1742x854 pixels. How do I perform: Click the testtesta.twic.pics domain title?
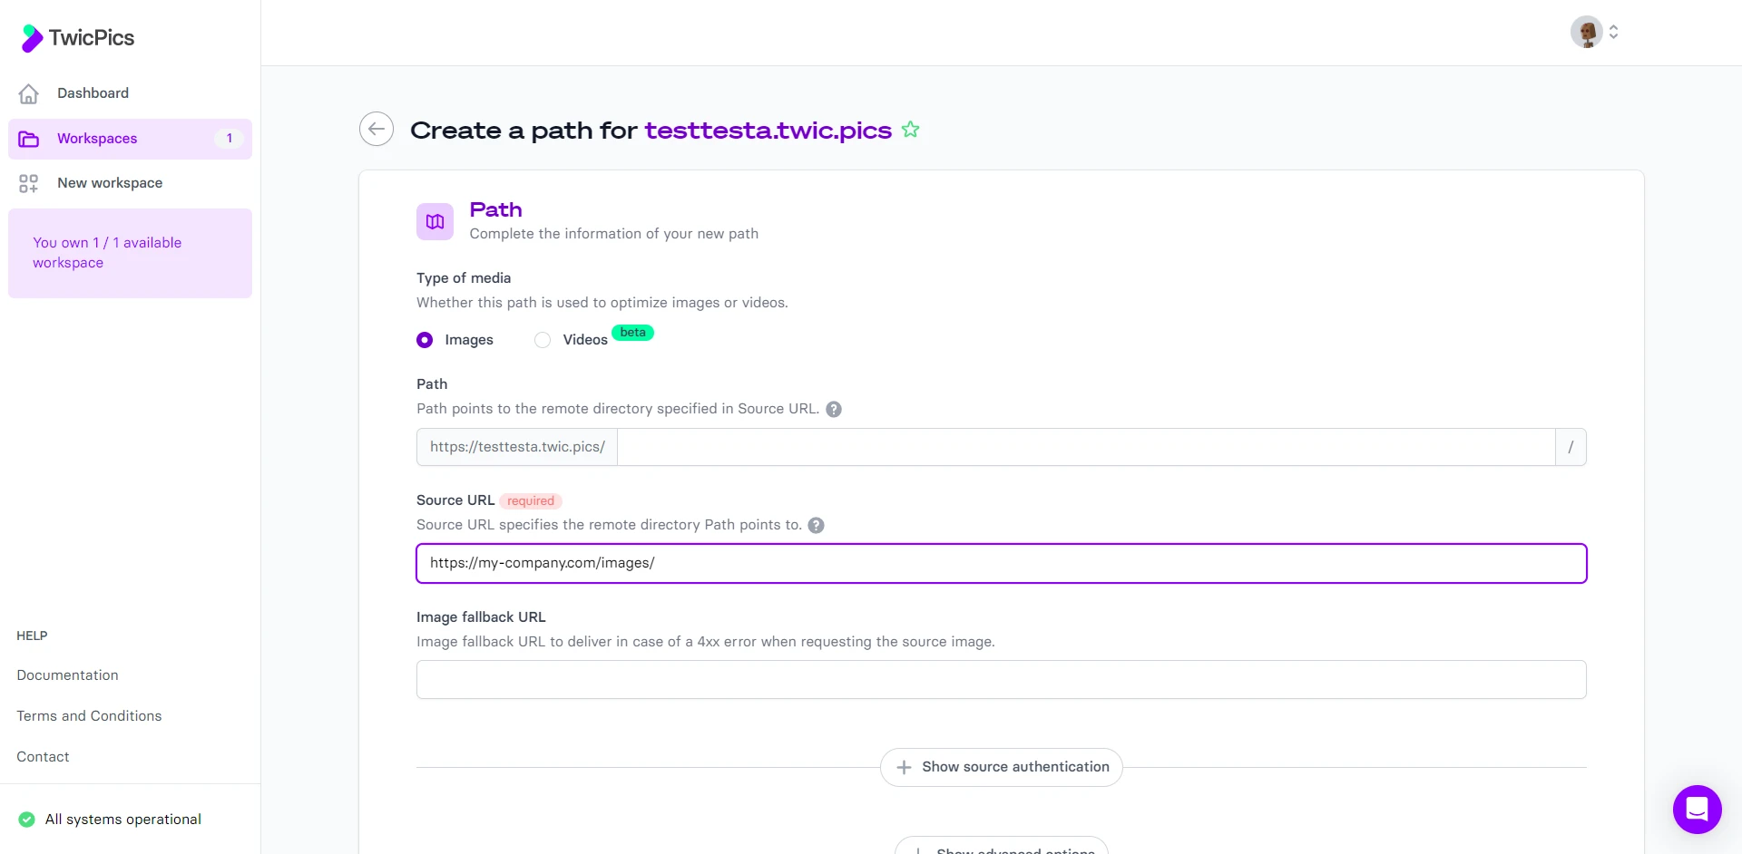click(x=768, y=130)
